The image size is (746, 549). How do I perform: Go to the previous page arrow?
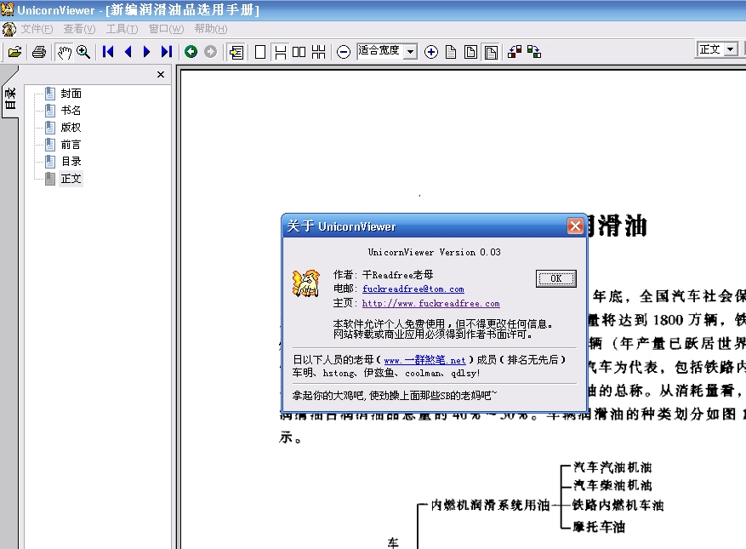(128, 51)
